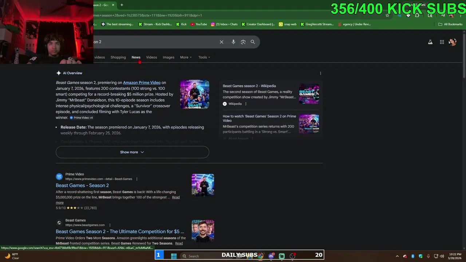
Task: Switch to the Short videos tab
Action: coord(99,57)
